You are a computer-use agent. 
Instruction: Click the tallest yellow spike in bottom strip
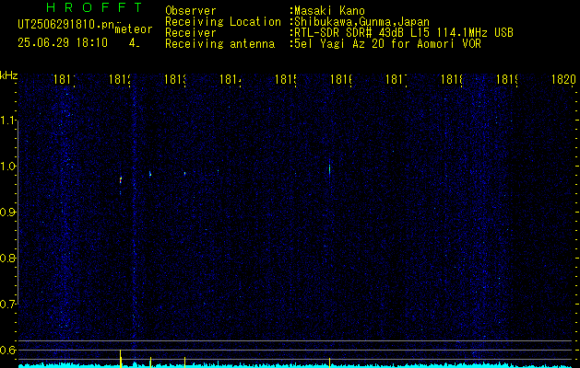click(x=120, y=359)
